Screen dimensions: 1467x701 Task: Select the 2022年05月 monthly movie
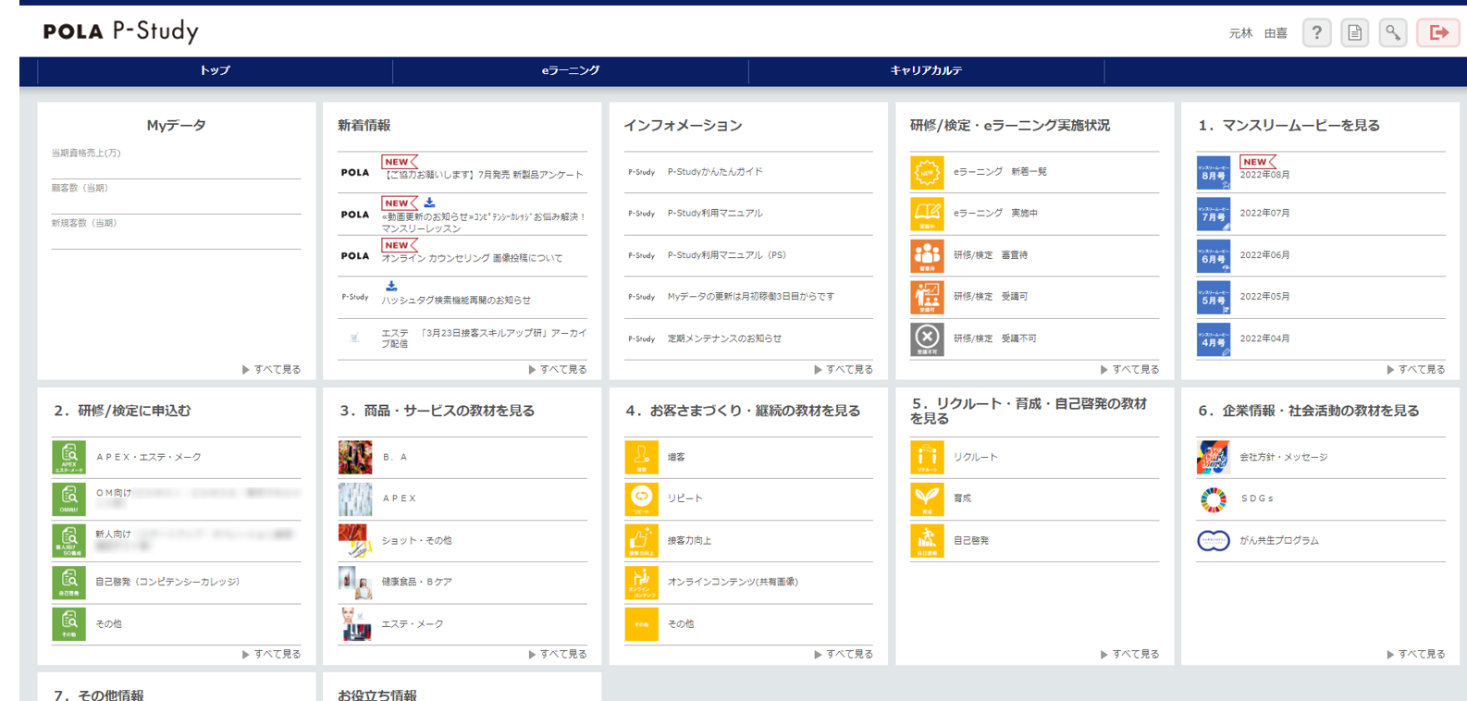pyautogui.click(x=1264, y=297)
